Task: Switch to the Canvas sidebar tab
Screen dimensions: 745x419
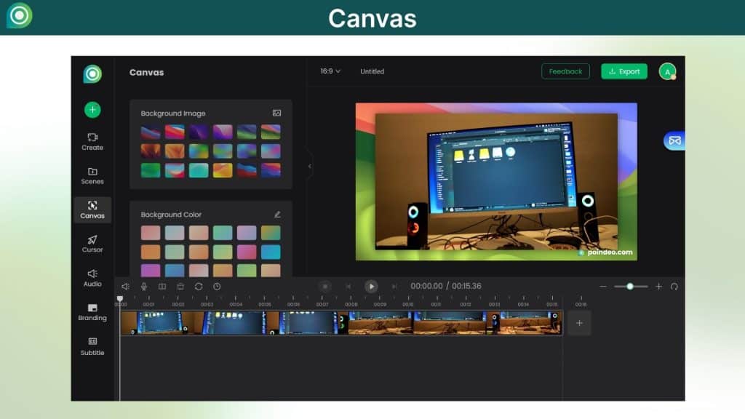Action: click(x=92, y=211)
